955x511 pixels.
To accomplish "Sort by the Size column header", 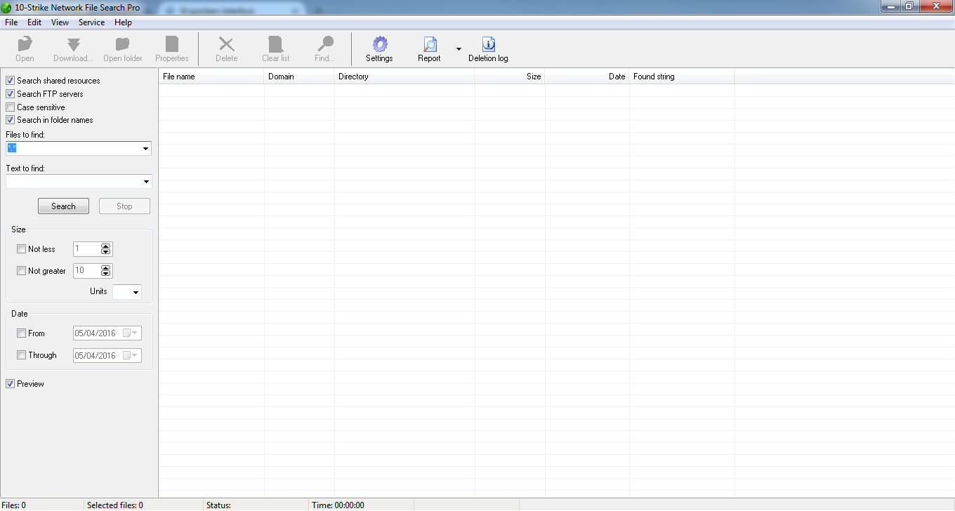I will [x=510, y=77].
